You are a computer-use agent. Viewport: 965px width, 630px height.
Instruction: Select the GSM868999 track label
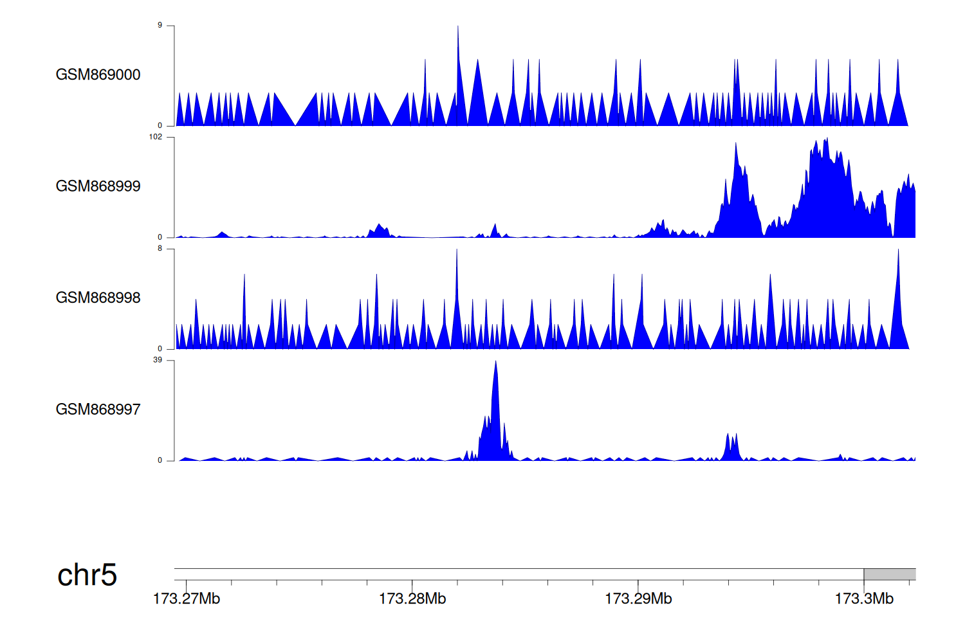coord(98,186)
